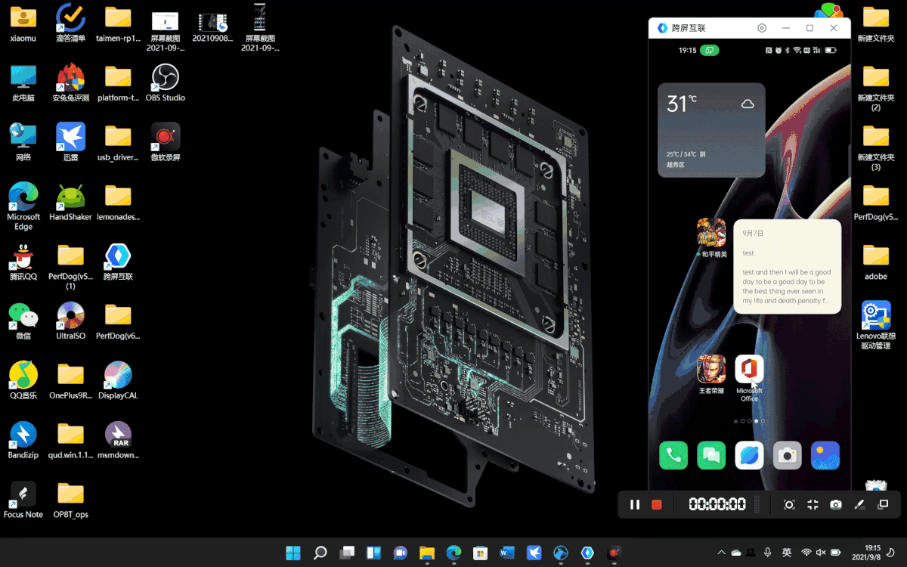Select the Focus Note desktop shortcut
The height and width of the screenshot is (567, 907).
tap(23, 500)
